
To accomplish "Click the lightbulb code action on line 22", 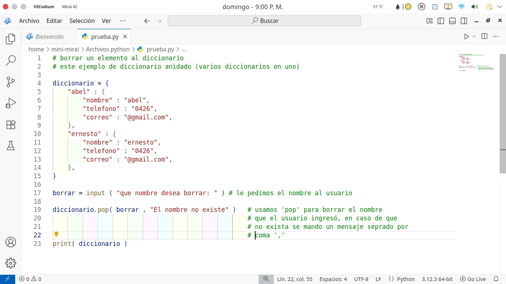I will point(56,234).
